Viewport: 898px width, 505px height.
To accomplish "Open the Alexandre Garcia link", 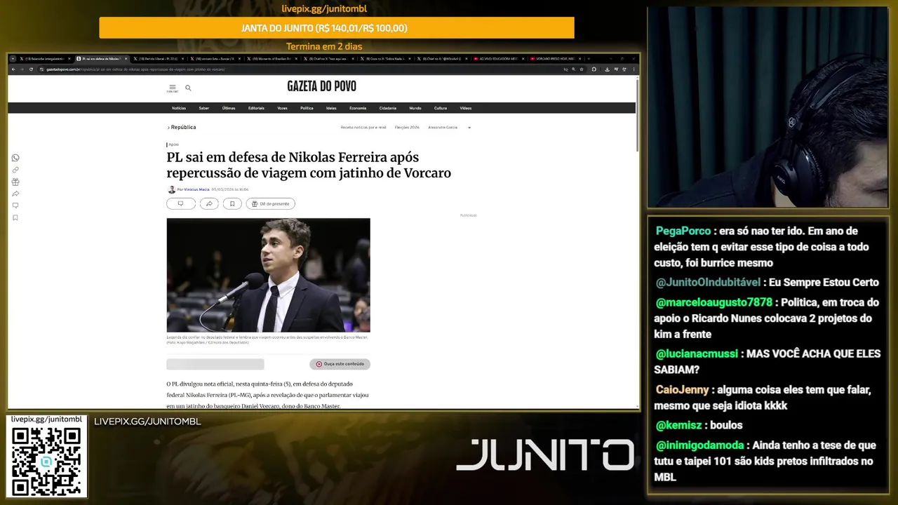I will pyautogui.click(x=443, y=128).
